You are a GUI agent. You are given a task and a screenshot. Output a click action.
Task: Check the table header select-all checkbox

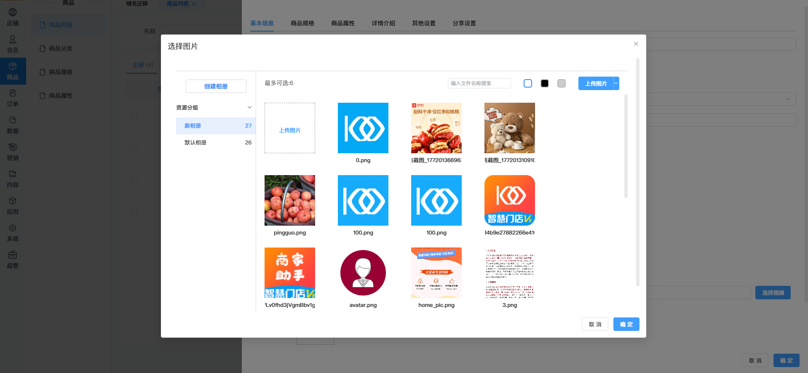point(134,89)
